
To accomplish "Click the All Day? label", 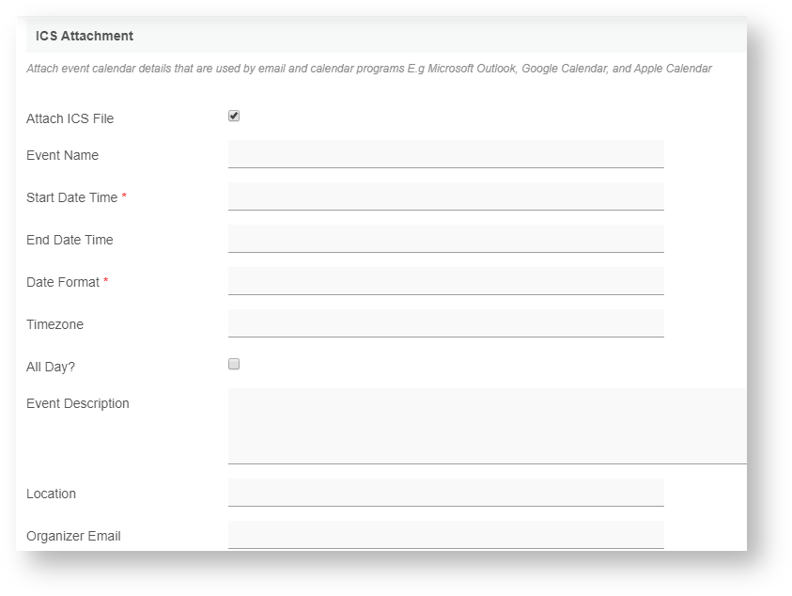I will (51, 367).
